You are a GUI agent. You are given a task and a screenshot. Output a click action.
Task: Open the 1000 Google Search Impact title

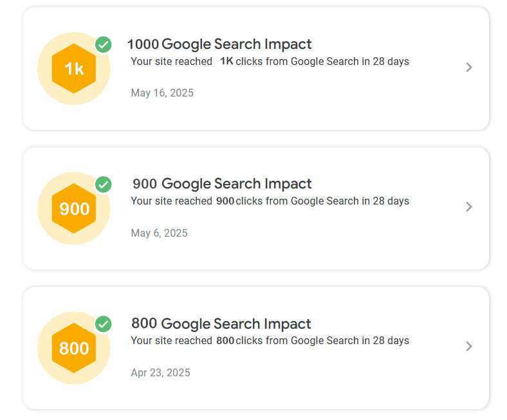219,44
